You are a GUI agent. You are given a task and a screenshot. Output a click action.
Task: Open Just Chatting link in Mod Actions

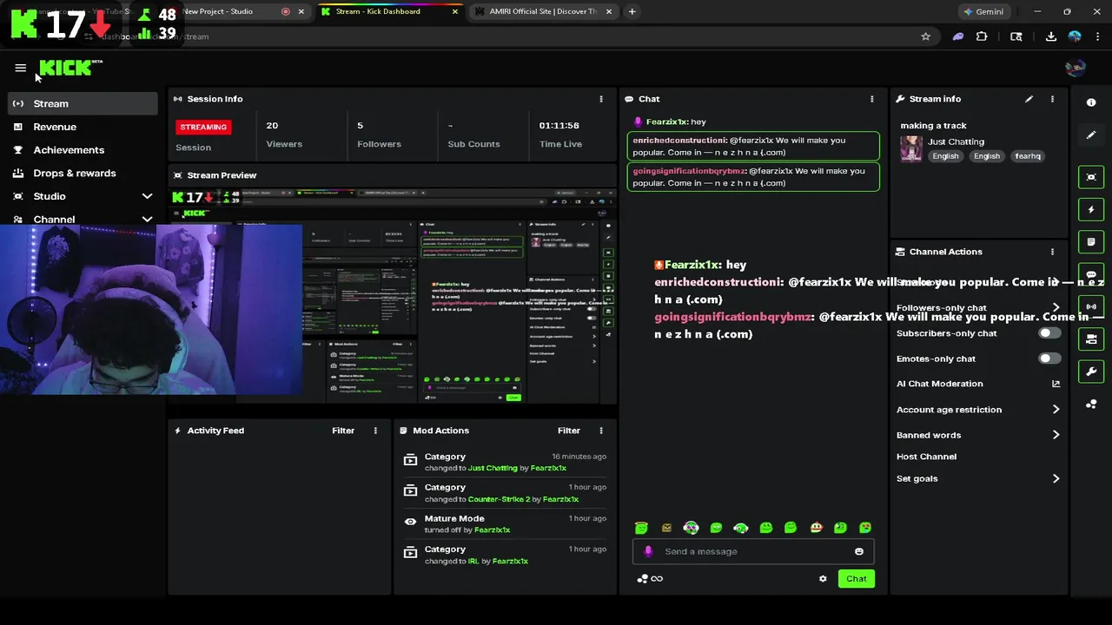tap(493, 468)
